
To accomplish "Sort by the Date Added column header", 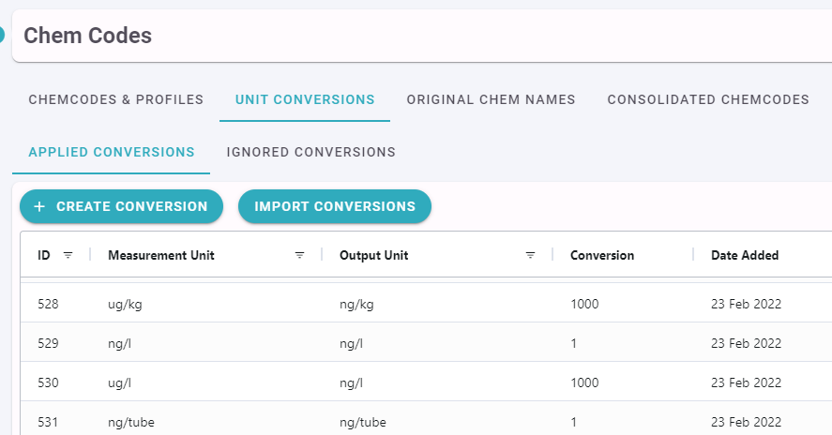I will [x=745, y=255].
